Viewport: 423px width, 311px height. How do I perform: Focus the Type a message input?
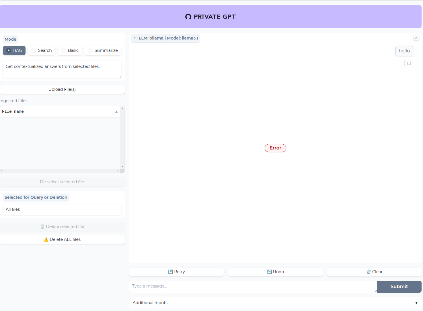pyautogui.click(x=253, y=287)
